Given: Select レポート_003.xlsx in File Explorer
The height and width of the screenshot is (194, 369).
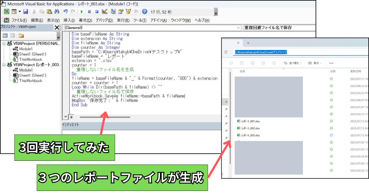Looking at the screenshot, I should pos(248,135).
